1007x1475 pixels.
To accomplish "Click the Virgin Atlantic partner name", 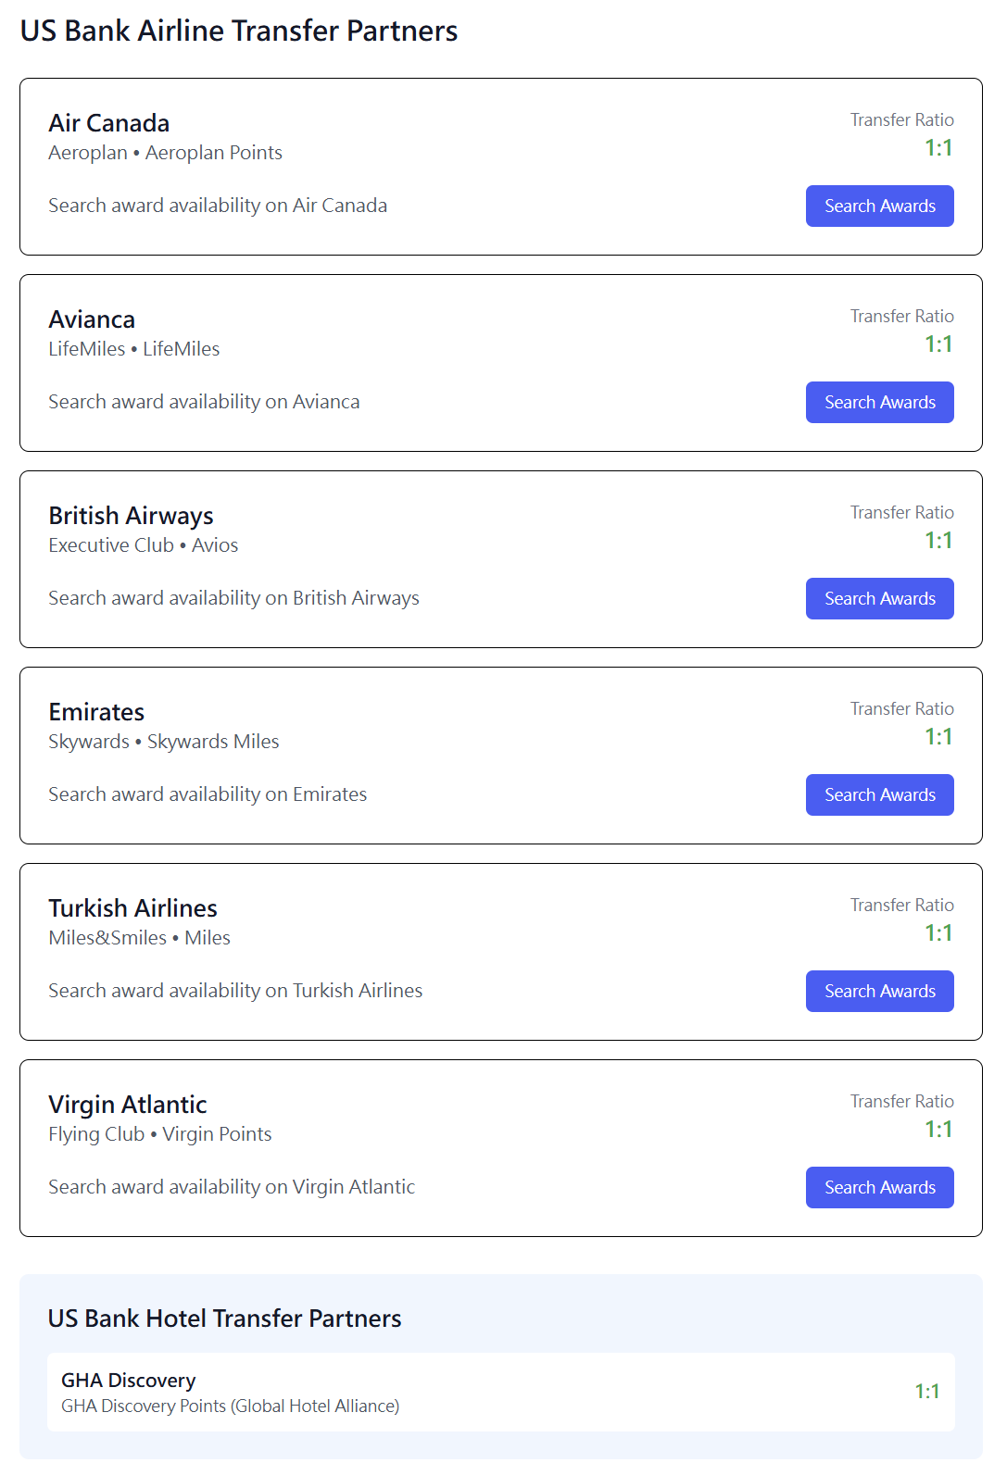I will pyautogui.click(x=128, y=1105).
